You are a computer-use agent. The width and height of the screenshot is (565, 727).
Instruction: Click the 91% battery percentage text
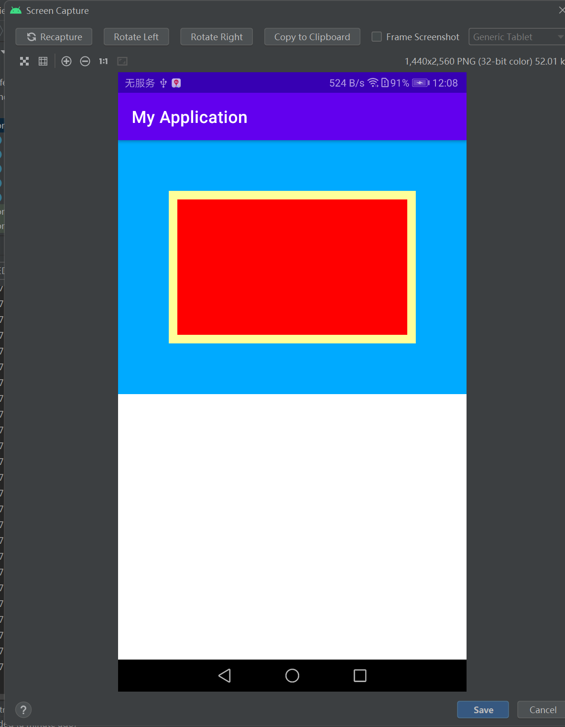point(400,83)
